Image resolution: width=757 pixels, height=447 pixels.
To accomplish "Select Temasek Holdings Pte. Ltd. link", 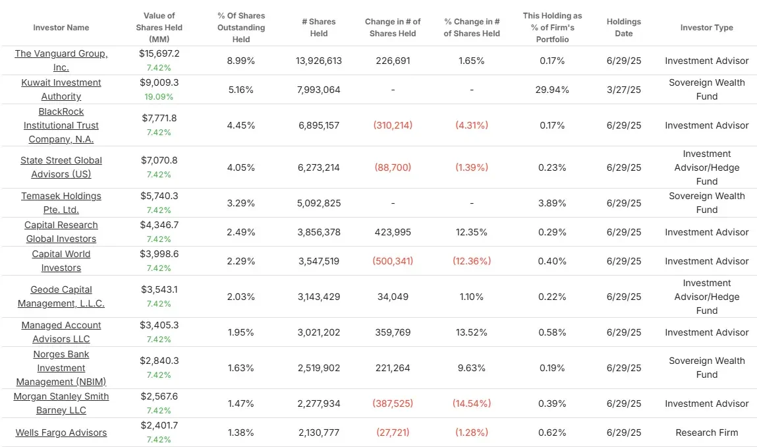I will tap(61, 203).
